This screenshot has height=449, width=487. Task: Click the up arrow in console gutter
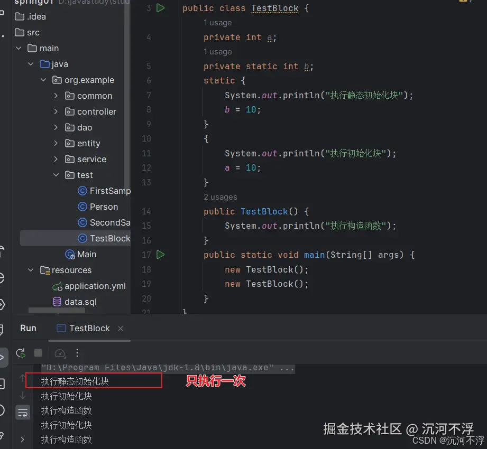pos(23,378)
